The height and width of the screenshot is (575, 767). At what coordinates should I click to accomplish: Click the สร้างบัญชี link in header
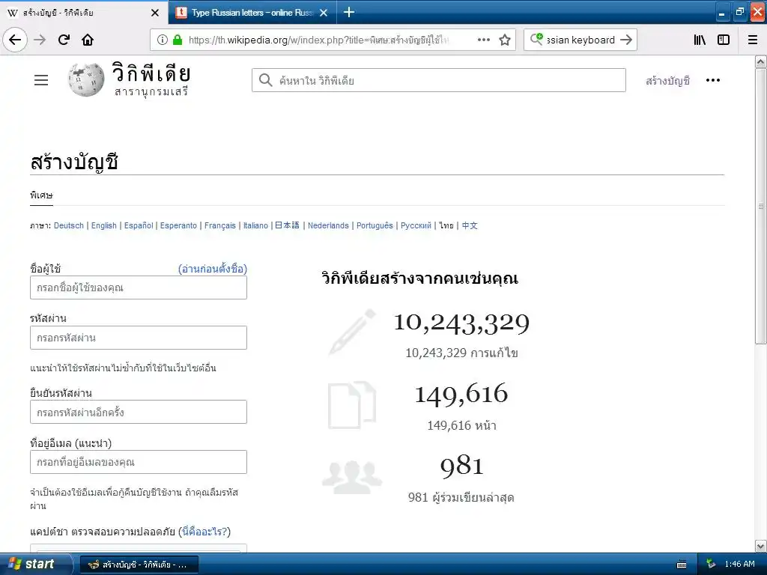pyautogui.click(x=667, y=81)
